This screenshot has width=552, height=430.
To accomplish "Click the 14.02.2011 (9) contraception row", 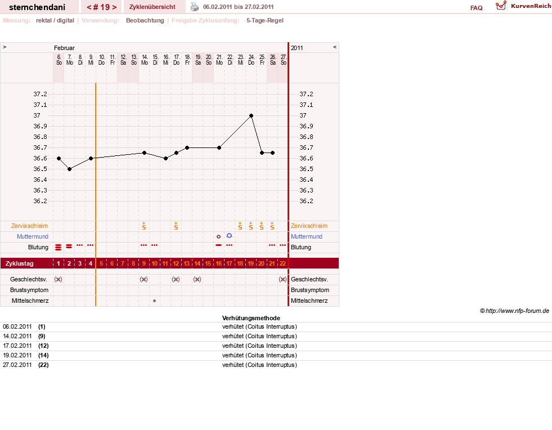I will coord(276,337).
